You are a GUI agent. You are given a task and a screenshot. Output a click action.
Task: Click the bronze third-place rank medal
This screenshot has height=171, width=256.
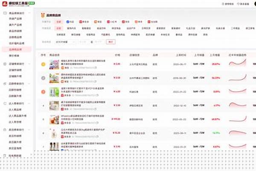(x=43, y=91)
